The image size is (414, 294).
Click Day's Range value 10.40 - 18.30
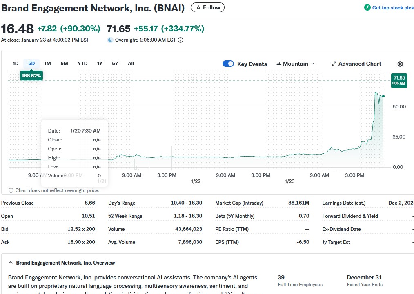coord(187,203)
